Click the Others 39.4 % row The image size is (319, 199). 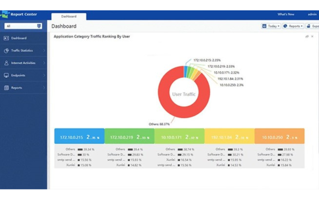pos(129,149)
